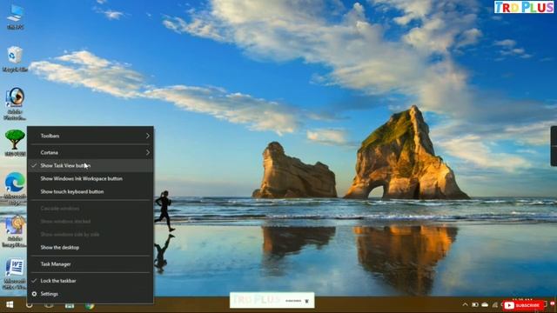Expand the Cortana submenu
557x313 pixels.
pos(91,152)
